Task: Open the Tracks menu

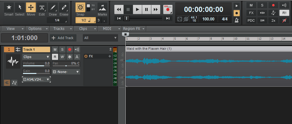Action: (x=61, y=29)
